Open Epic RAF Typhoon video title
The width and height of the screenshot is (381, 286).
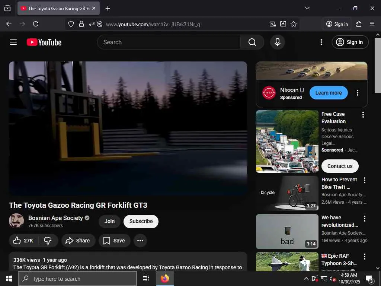339,260
